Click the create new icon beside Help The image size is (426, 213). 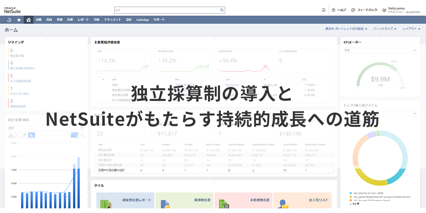coord(323,10)
